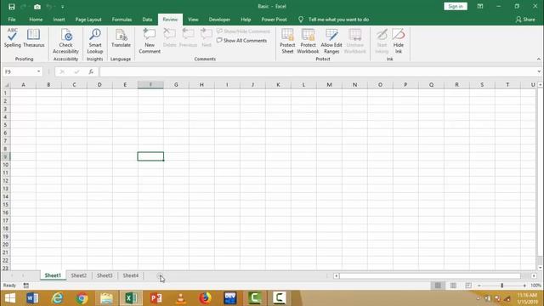Open VLC from the taskbar
This screenshot has width=544, height=306.
180,298
